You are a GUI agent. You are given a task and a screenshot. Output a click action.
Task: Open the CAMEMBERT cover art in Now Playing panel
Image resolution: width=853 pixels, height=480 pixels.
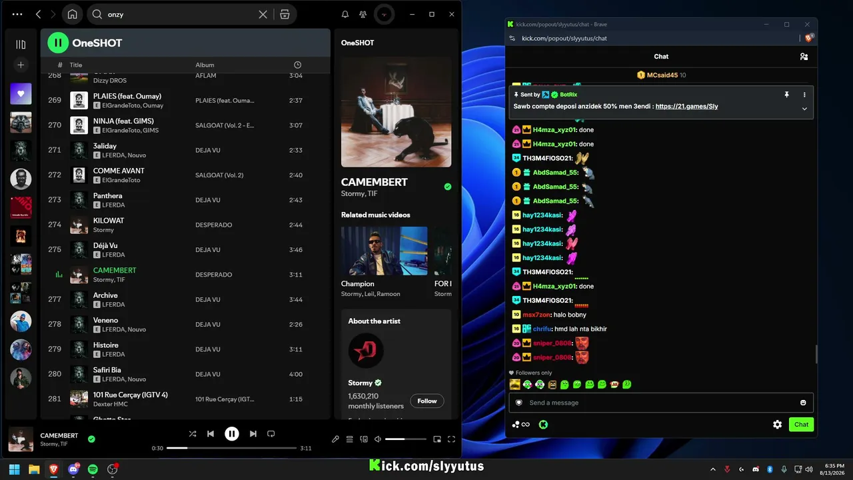click(x=396, y=111)
